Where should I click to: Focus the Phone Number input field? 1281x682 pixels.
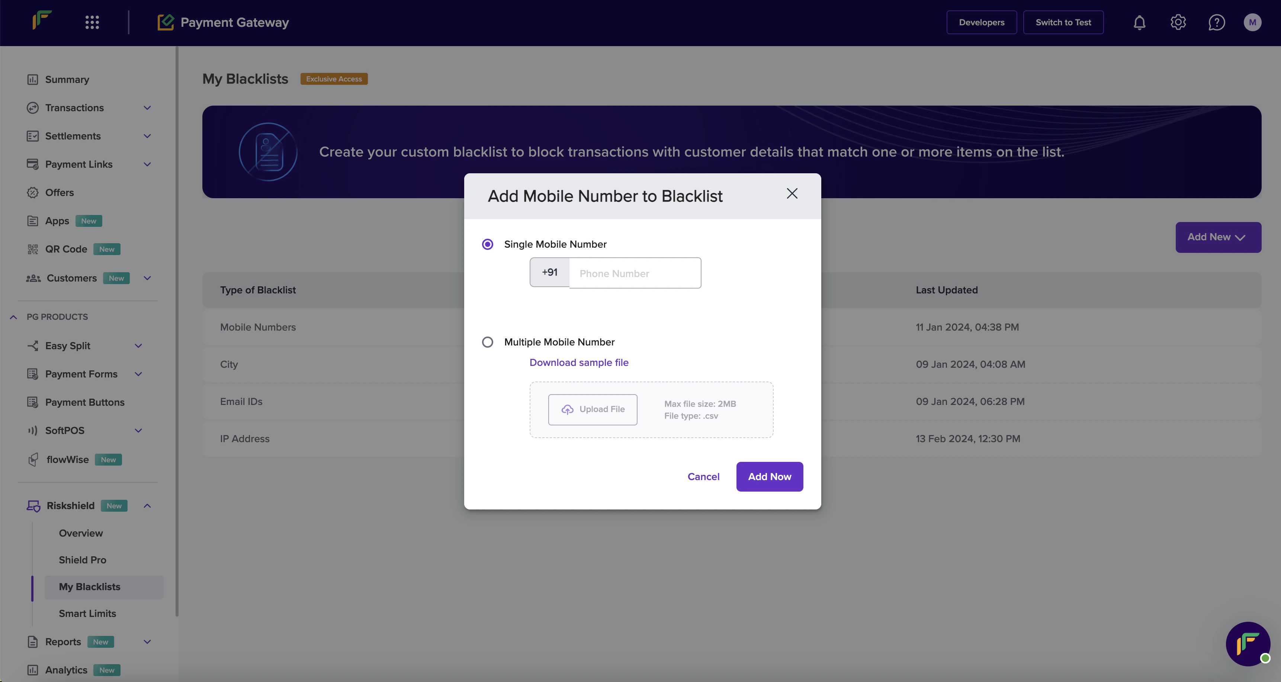[x=635, y=273]
